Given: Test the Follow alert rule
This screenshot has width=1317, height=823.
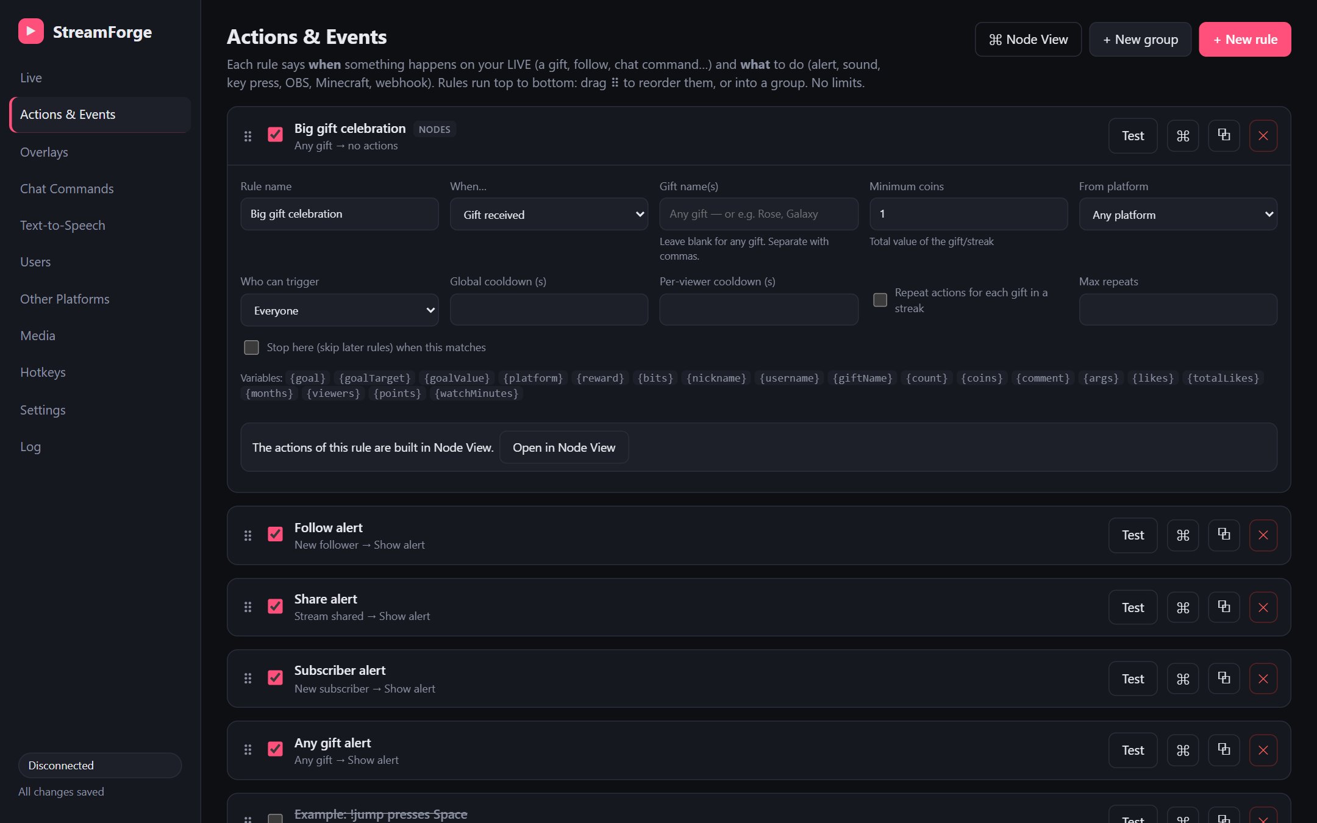Looking at the screenshot, I should (x=1133, y=535).
